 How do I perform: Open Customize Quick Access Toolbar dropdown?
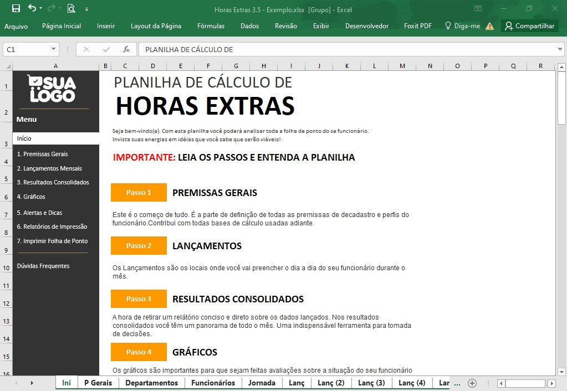click(x=87, y=9)
